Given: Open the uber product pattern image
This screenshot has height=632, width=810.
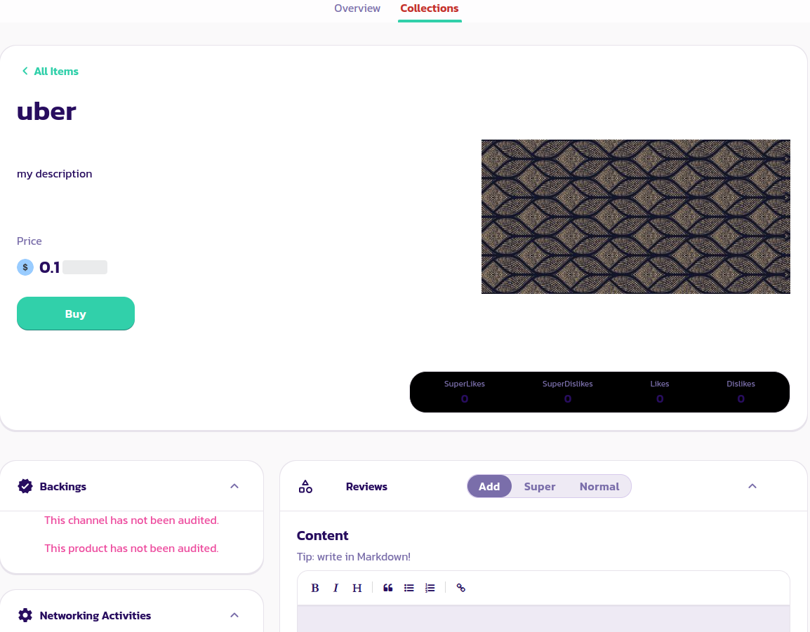Looking at the screenshot, I should point(635,217).
